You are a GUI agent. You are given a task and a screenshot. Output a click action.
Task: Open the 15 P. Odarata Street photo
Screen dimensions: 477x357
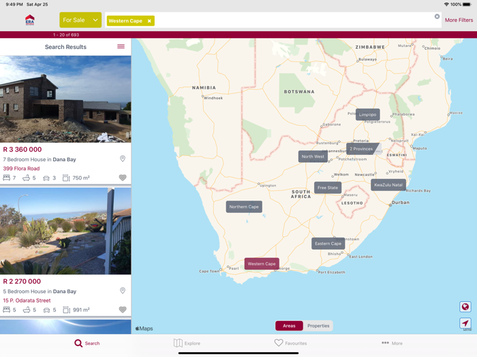coord(65,231)
